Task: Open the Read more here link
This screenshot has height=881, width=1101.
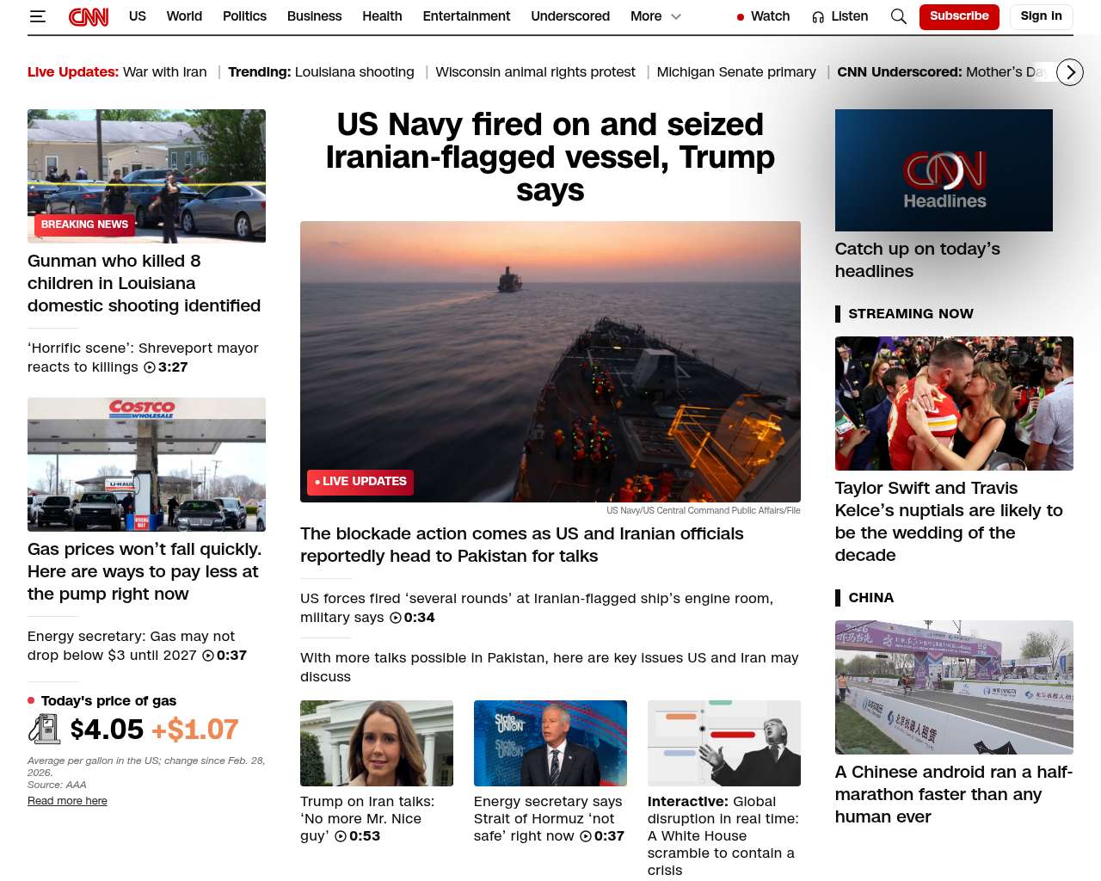Action: [67, 801]
